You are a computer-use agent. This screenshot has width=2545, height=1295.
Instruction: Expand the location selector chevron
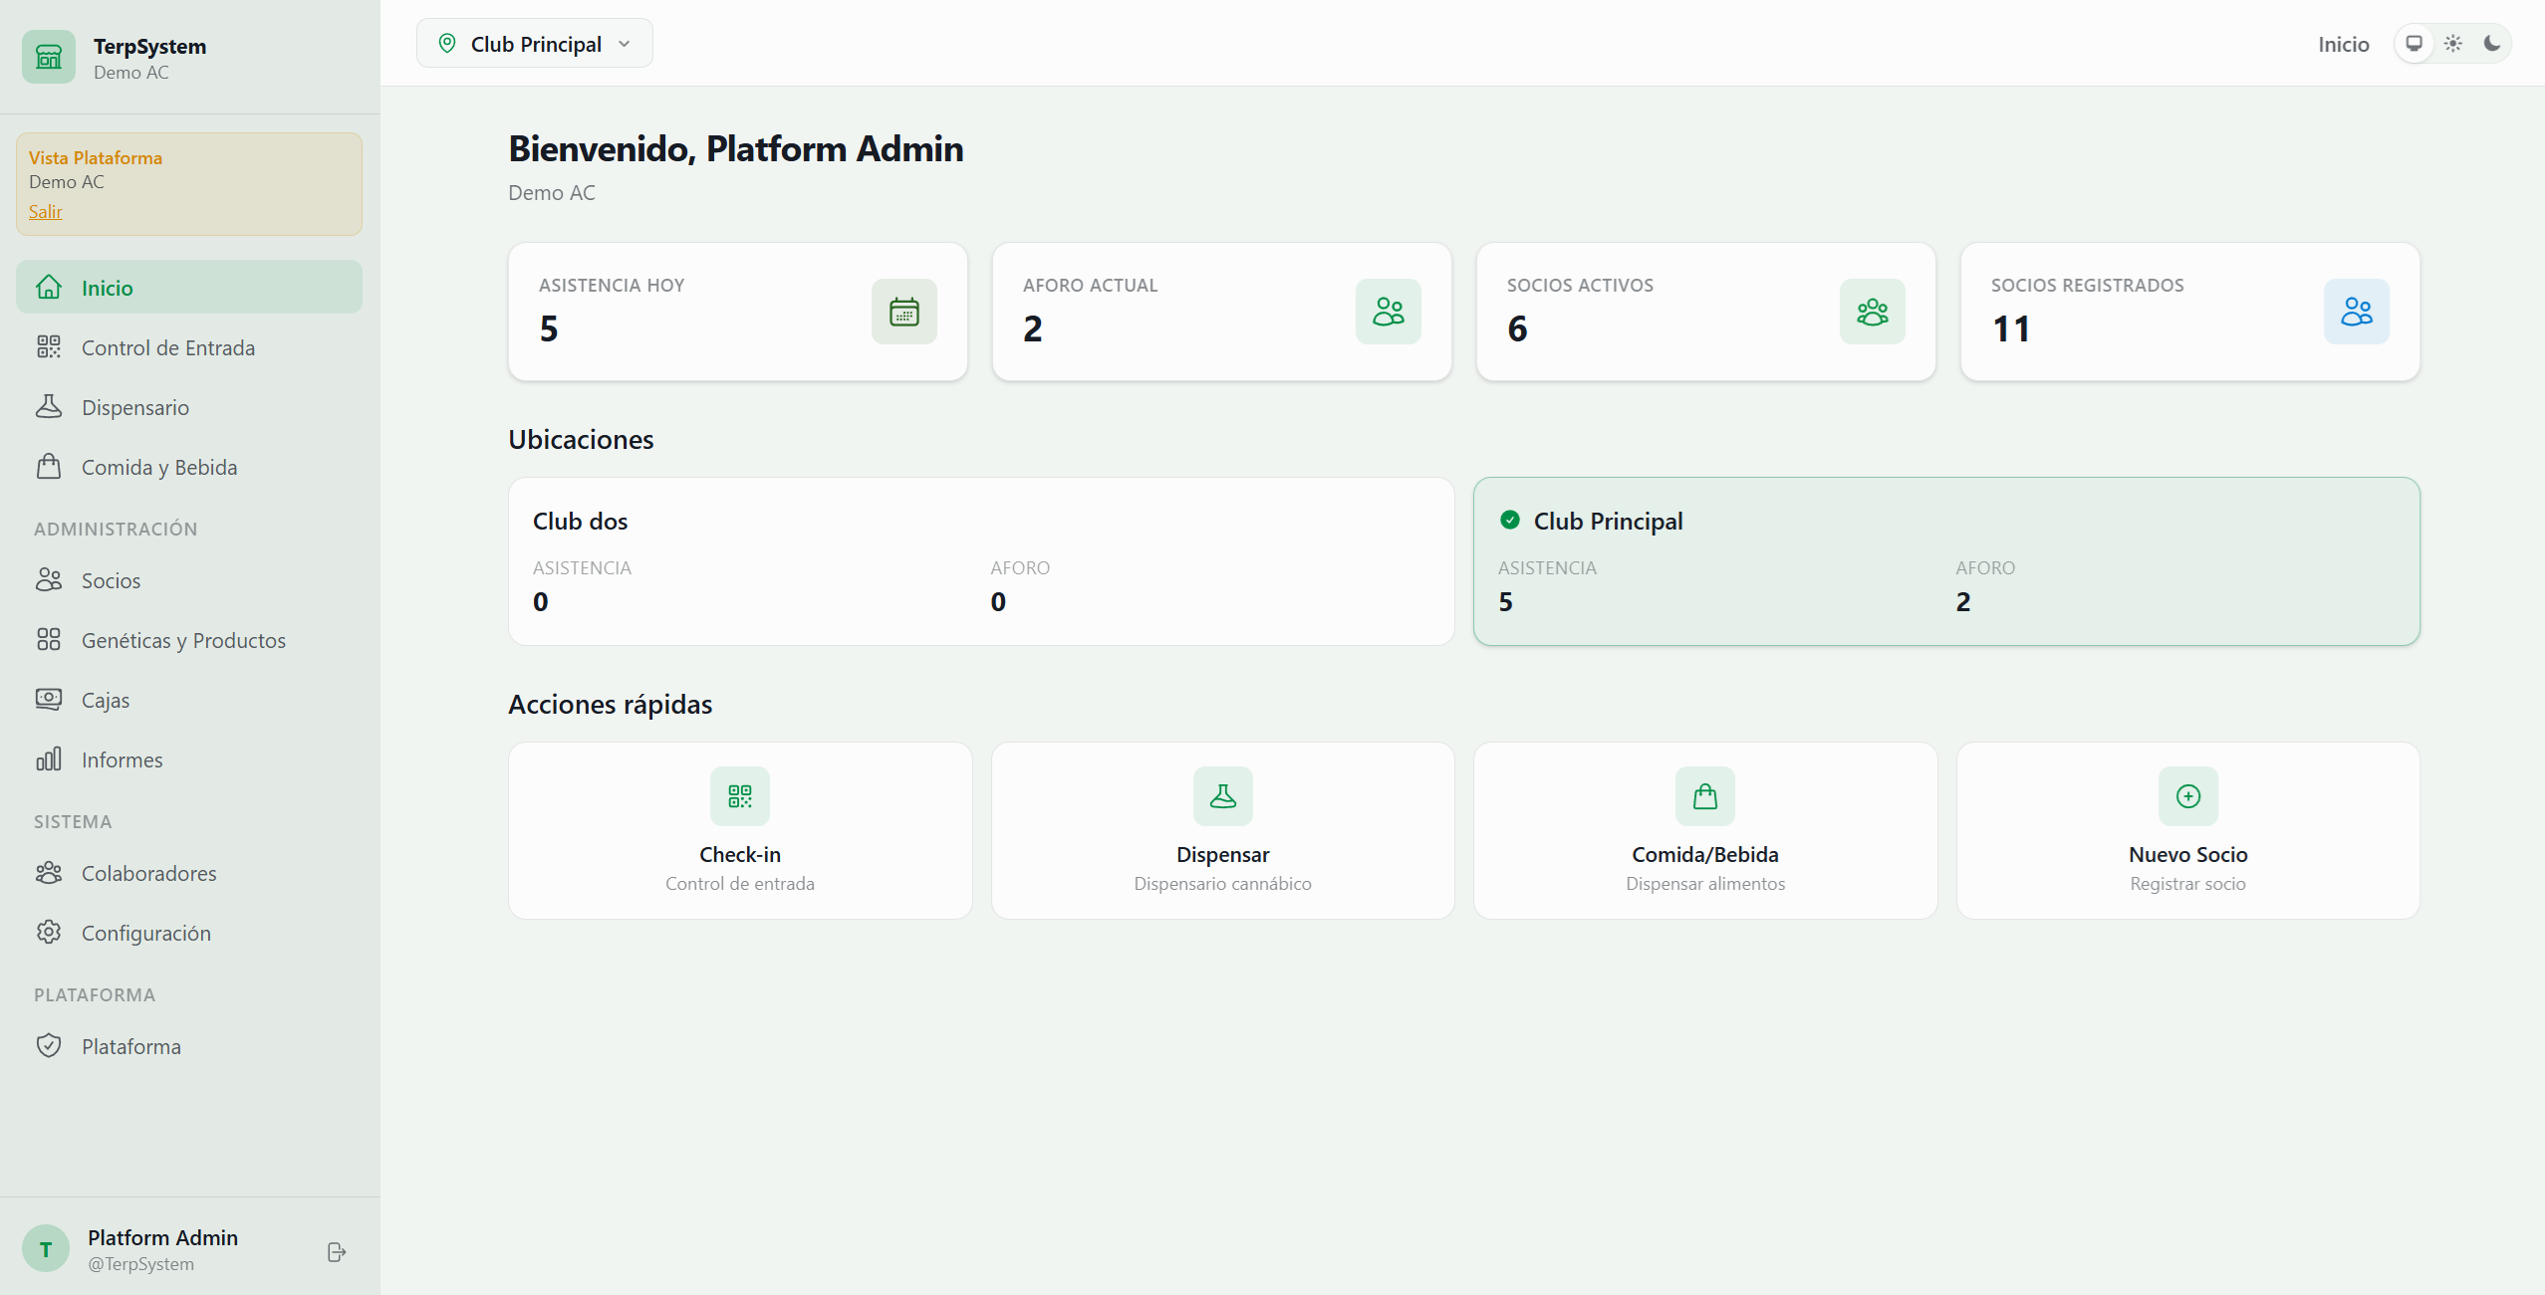tap(625, 43)
